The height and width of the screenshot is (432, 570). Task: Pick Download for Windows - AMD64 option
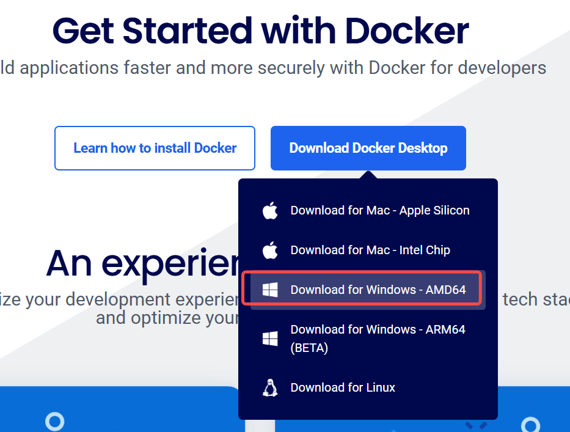coord(368,290)
